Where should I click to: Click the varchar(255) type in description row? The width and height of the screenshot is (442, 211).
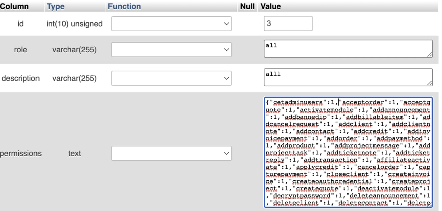pos(74,78)
